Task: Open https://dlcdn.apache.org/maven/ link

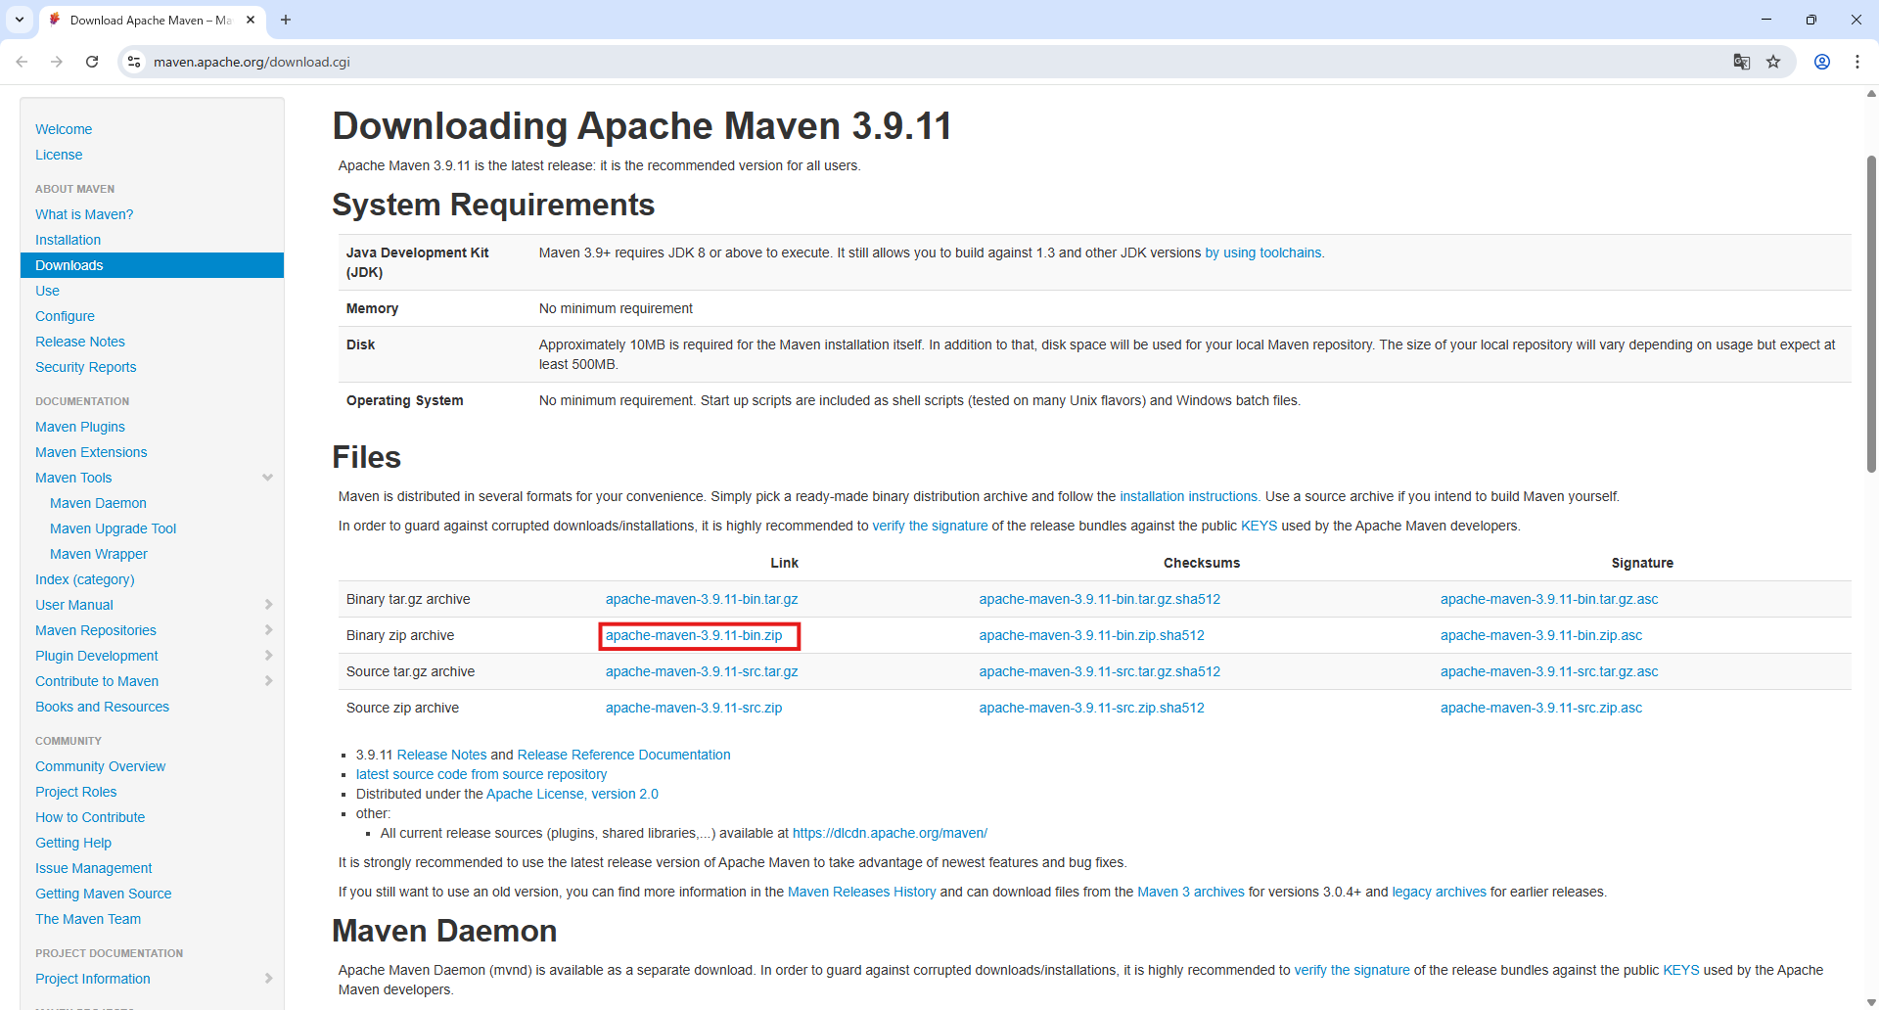Action: [x=890, y=833]
